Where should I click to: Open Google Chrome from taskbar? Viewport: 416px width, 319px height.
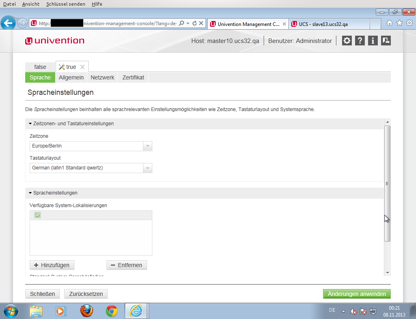(x=112, y=311)
